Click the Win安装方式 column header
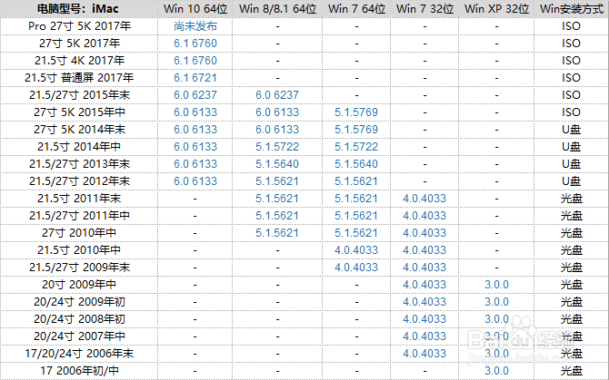Image resolution: width=609 pixels, height=380 pixels. (572, 9)
